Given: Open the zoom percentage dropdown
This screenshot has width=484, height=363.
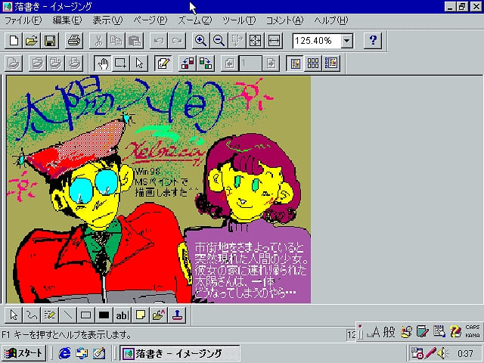Looking at the screenshot, I should click(347, 40).
